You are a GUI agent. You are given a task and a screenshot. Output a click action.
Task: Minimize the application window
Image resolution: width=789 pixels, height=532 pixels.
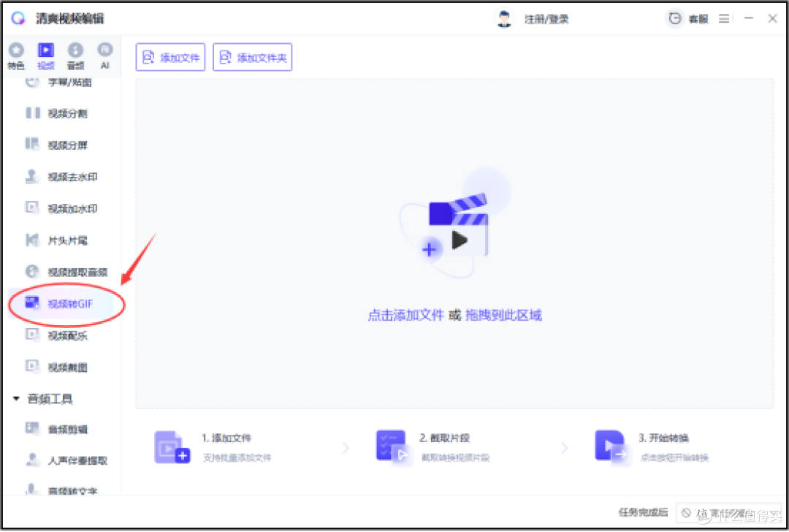(x=750, y=18)
